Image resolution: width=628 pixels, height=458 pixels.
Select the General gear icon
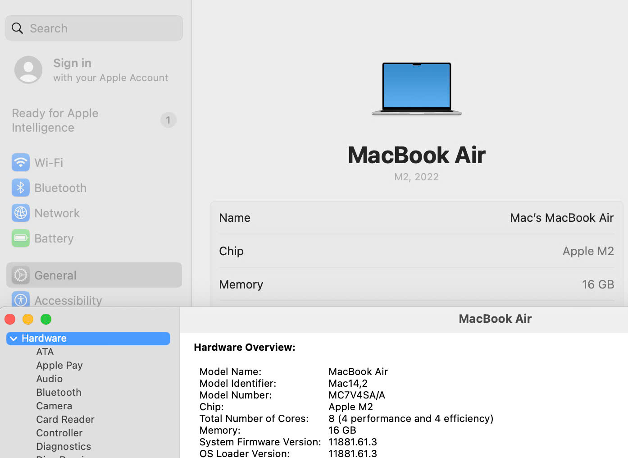pyautogui.click(x=21, y=275)
